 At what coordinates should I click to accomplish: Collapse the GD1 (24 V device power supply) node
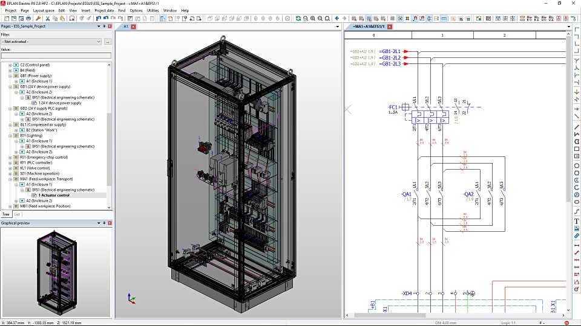10,87
